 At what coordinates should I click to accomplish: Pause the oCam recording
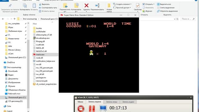coord(92,109)
